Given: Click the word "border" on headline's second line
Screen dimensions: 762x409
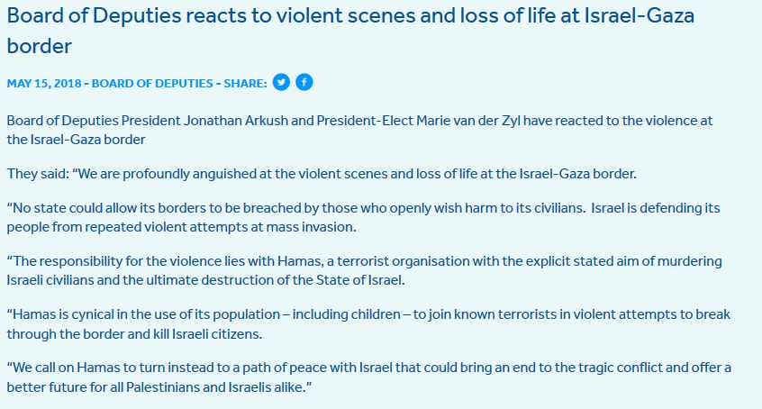Looking at the screenshot, I should (x=40, y=46).
